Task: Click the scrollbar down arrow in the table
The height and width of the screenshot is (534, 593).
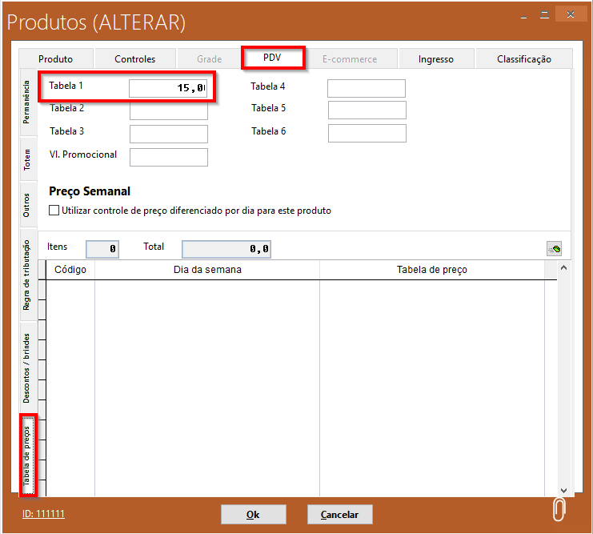Action: pos(563,489)
